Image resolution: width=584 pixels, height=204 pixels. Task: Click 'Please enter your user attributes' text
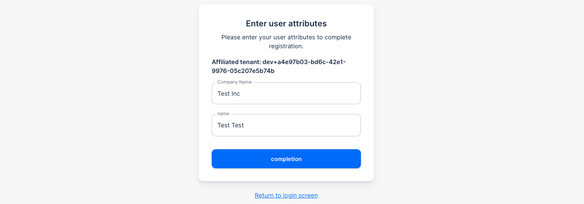[x=268, y=37]
